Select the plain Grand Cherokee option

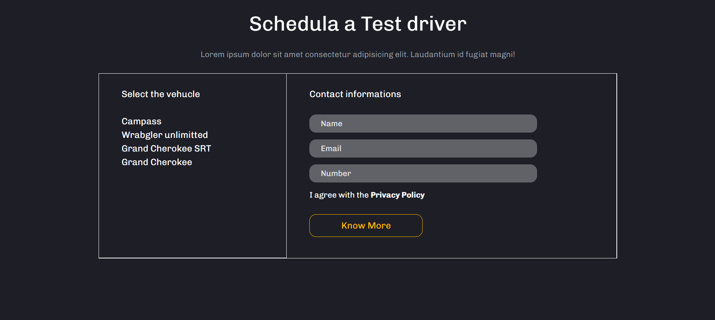click(x=156, y=162)
